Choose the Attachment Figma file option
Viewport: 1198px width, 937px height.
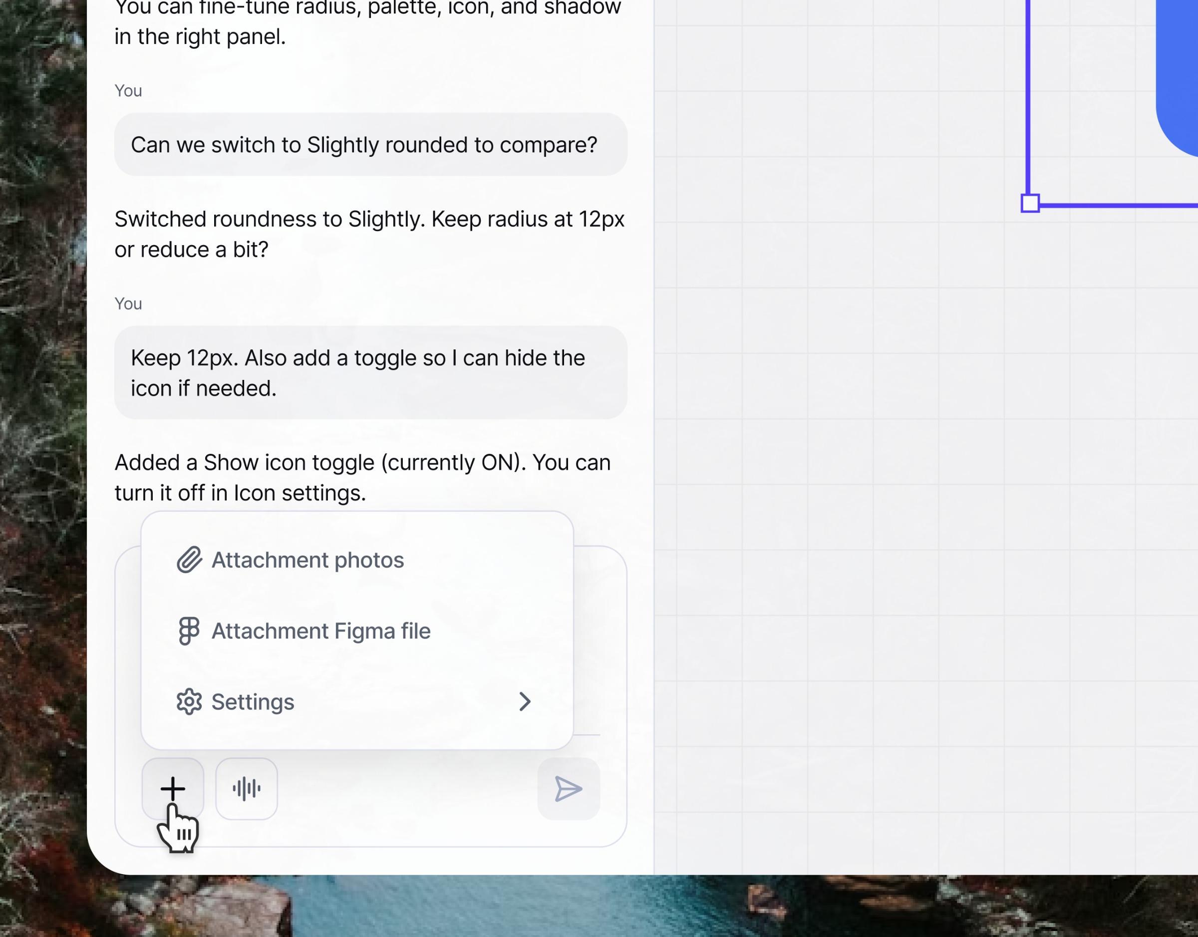[321, 631]
